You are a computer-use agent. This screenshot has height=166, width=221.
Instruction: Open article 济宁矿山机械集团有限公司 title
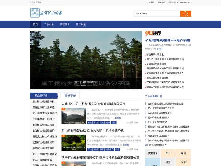(100, 158)
